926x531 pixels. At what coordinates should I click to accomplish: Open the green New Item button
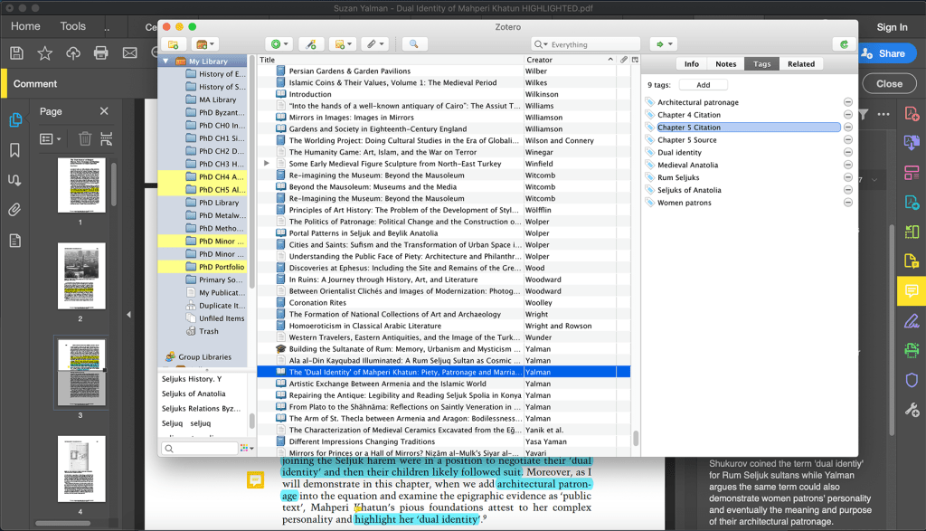[x=279, y=43]
